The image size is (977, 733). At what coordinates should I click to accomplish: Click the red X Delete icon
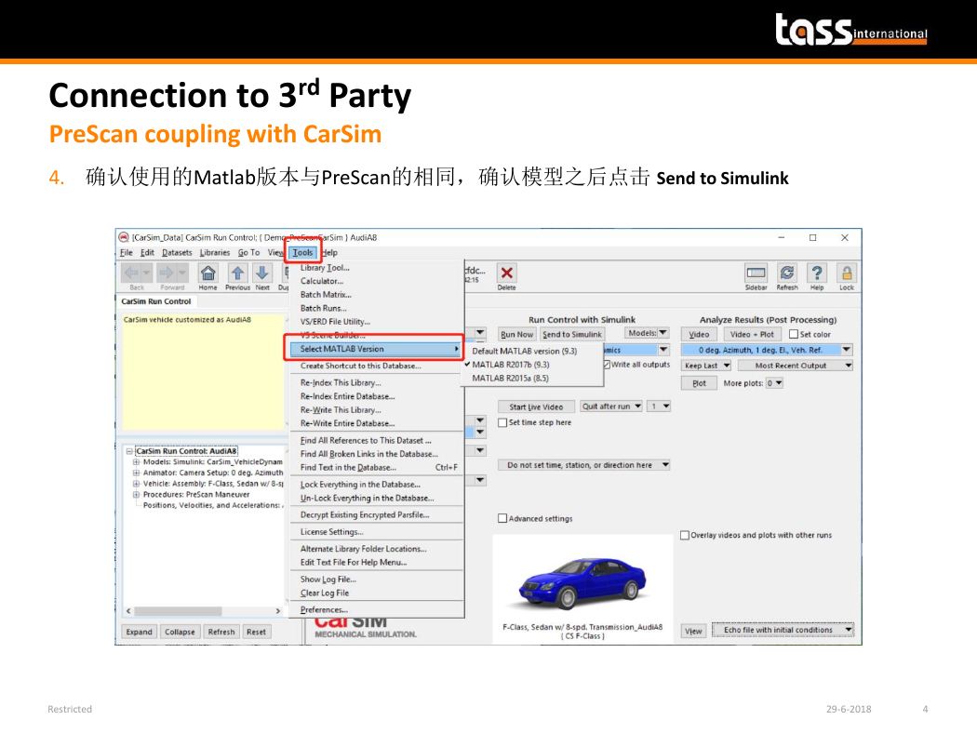coord(506,273)
